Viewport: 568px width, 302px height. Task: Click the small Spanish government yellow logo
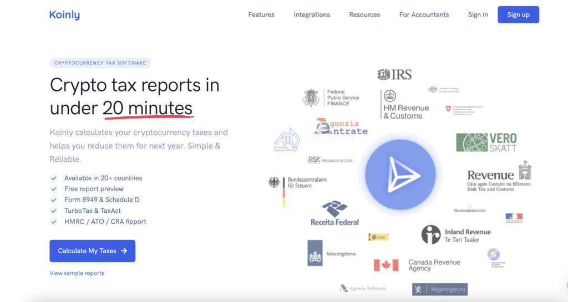378,237
